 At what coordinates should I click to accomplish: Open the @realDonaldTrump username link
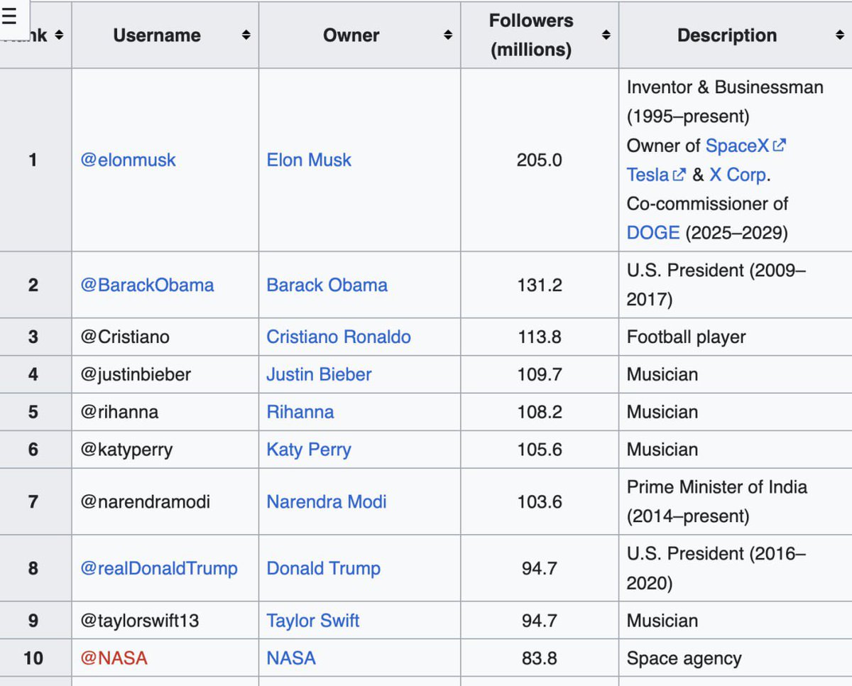tap(159, 568)
